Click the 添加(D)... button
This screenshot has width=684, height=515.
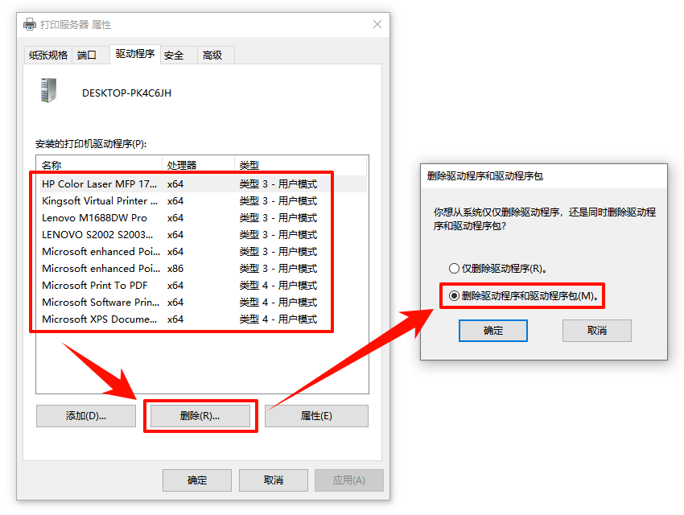[86, 416]
